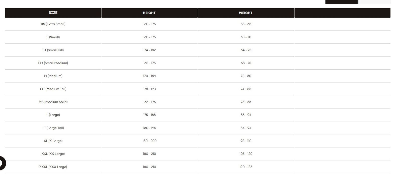This screenshot has width=401, height=175.
Task: Select the XS (Extra Small) size row
Action: (x=198, y=24)
